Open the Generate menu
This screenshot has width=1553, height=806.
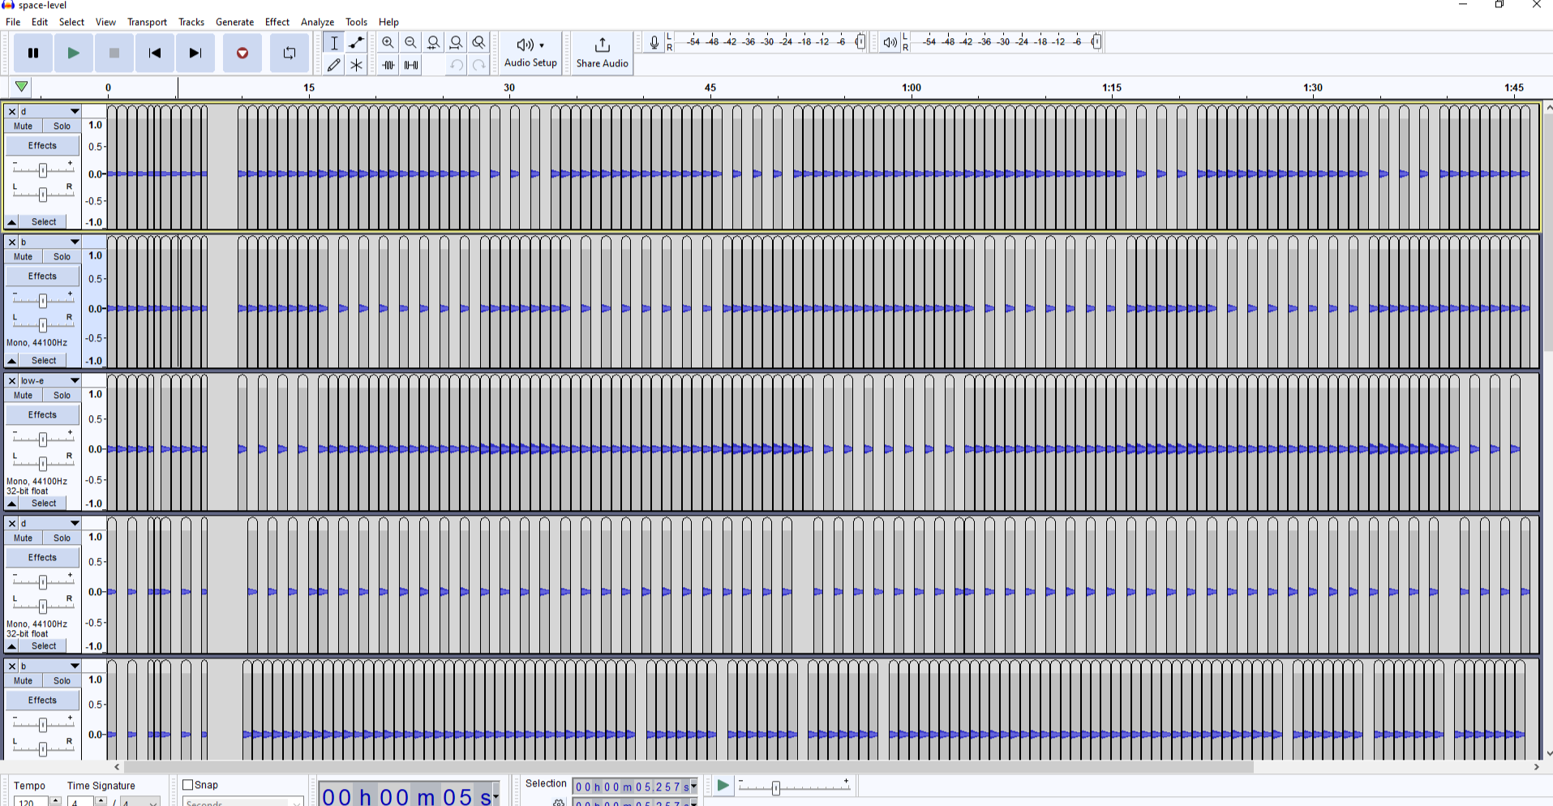coord(234,22)
